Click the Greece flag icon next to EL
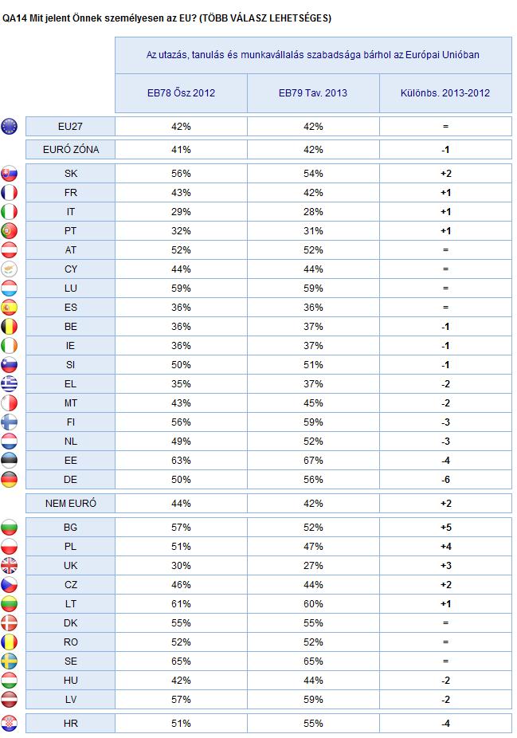The image size is (517, 738). coord(9,384)
